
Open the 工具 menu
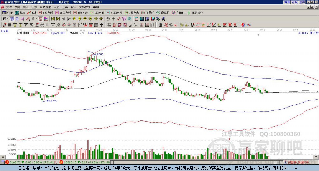click(x=65, y=7)
